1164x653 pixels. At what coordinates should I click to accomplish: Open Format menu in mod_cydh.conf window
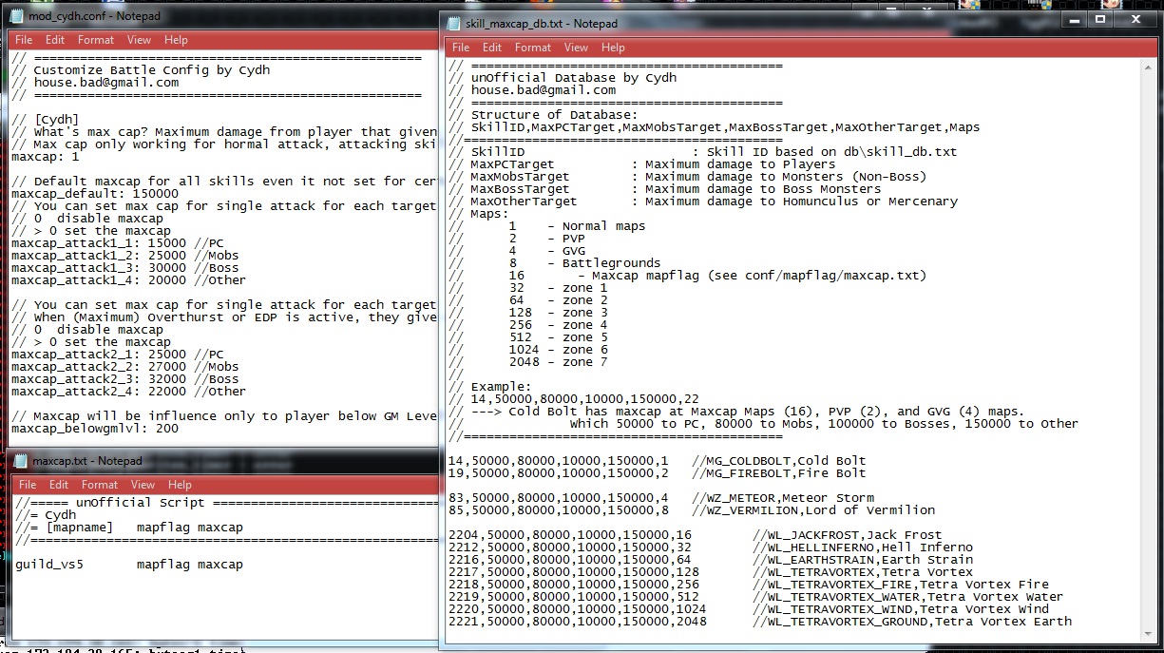click(x=96, y=40)
